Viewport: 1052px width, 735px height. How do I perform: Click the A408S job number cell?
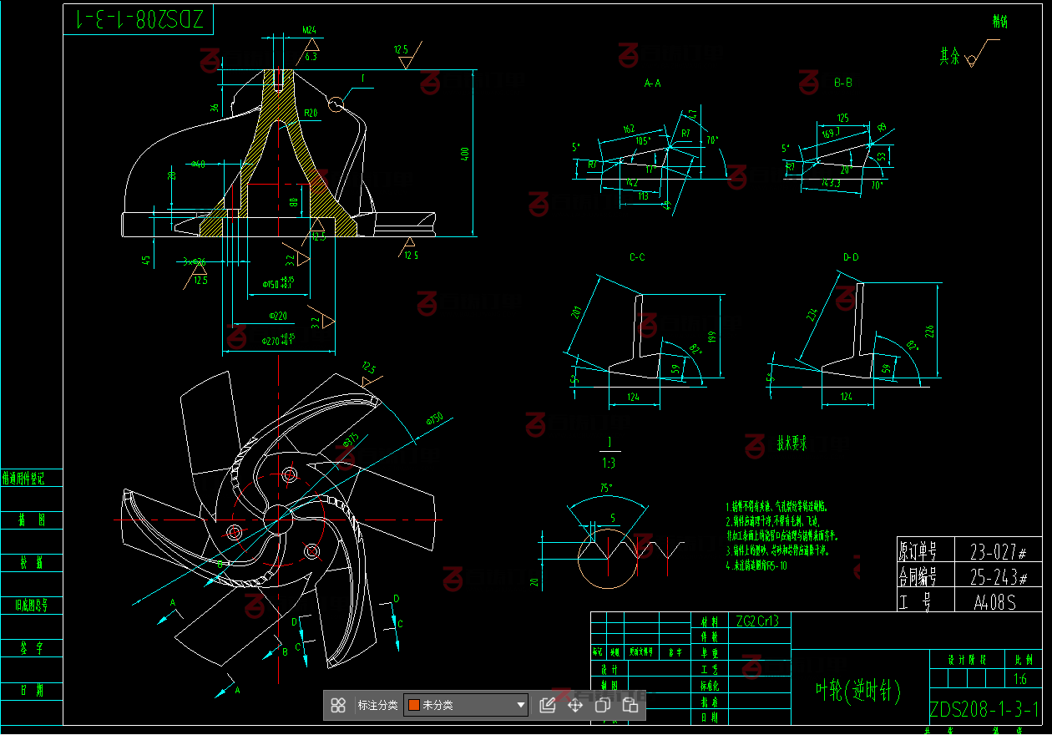coord(994,601)
